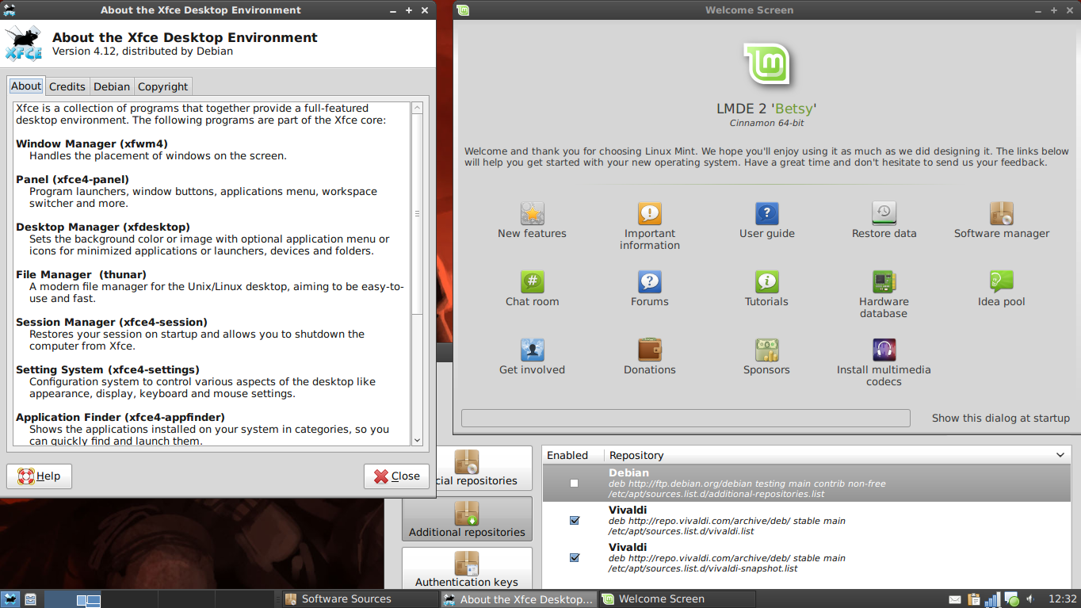Open the Donations wallet icon

pos(649,350)
